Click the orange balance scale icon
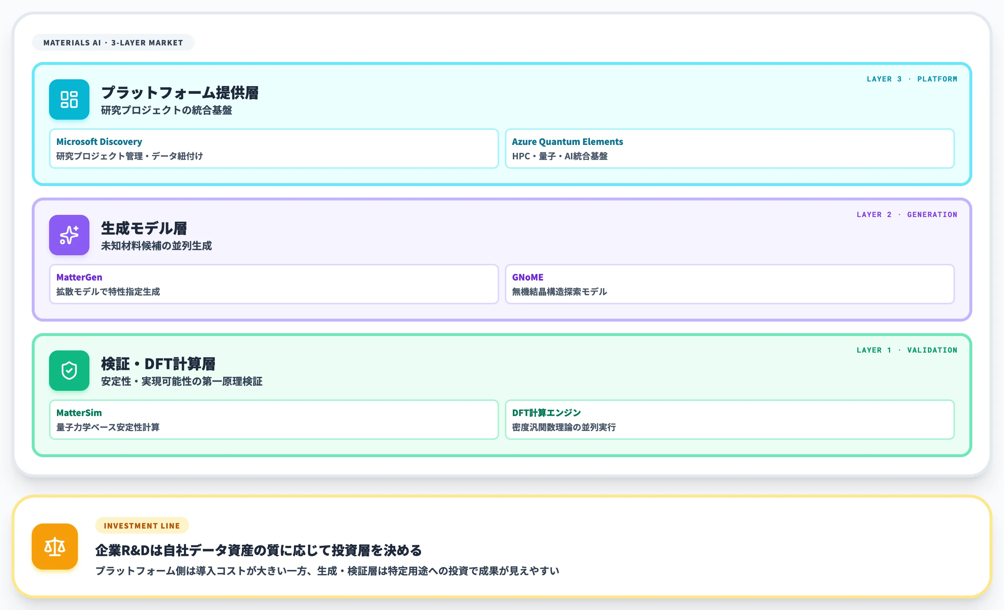 54,547
